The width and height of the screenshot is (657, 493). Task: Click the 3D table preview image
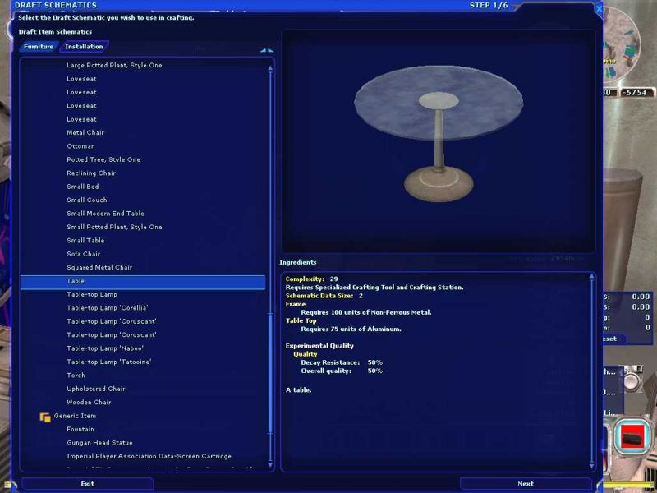439,140
